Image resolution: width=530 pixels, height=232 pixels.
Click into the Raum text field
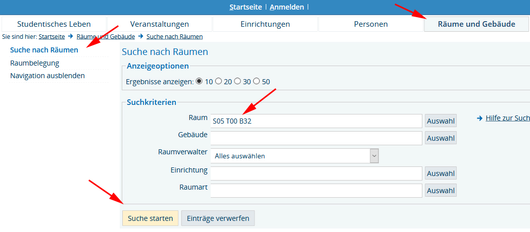[316, 121]
